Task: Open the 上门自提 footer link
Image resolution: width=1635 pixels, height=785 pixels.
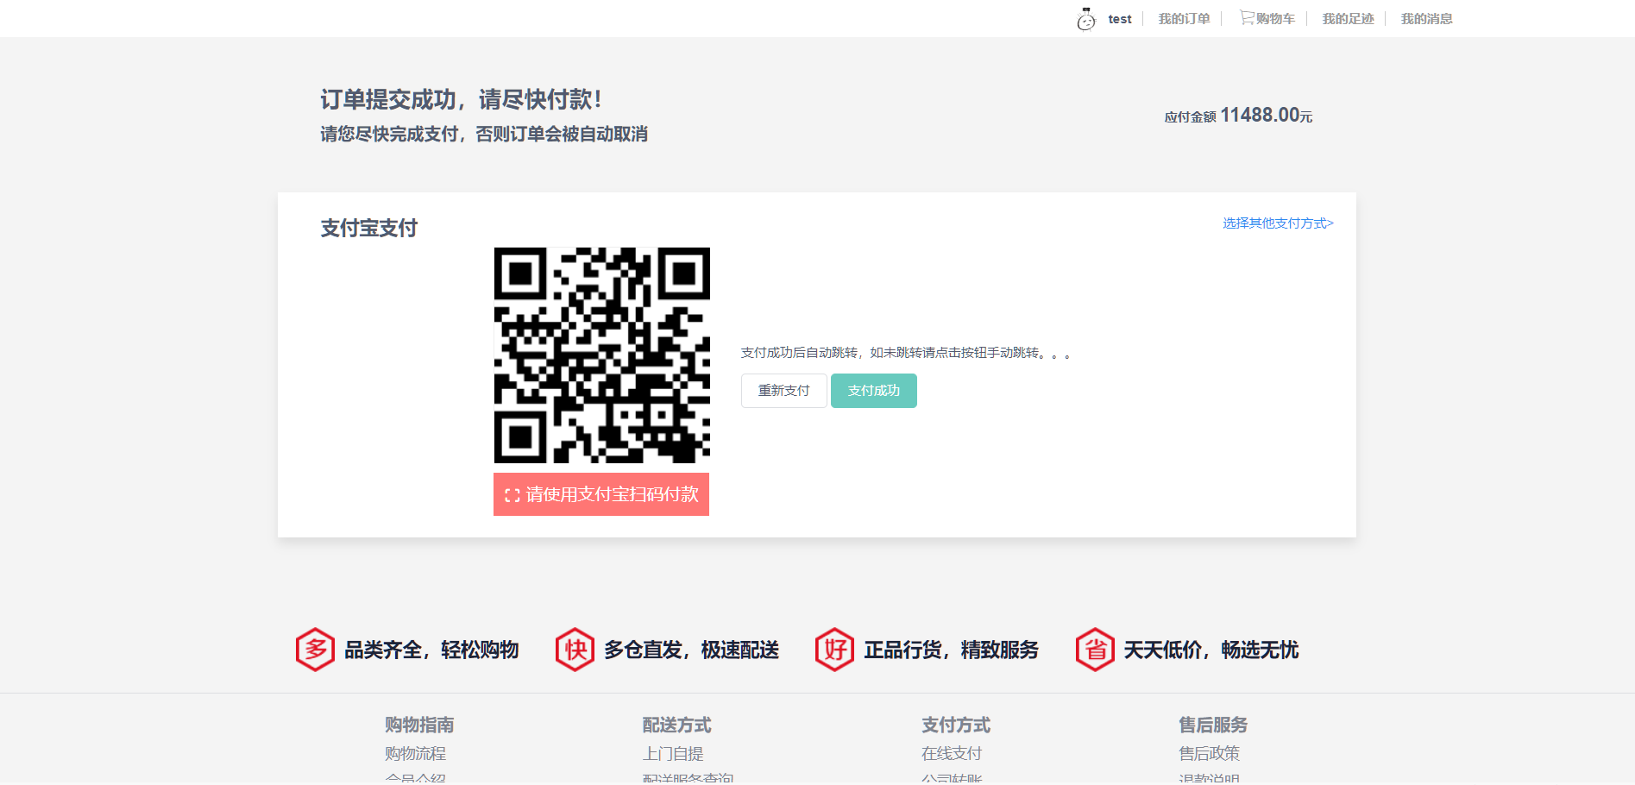Action: pos(673,754)
